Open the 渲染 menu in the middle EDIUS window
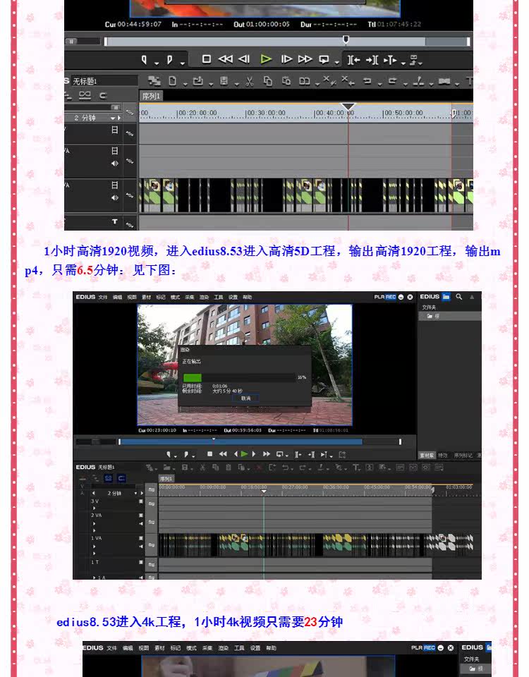 (204, 297)
